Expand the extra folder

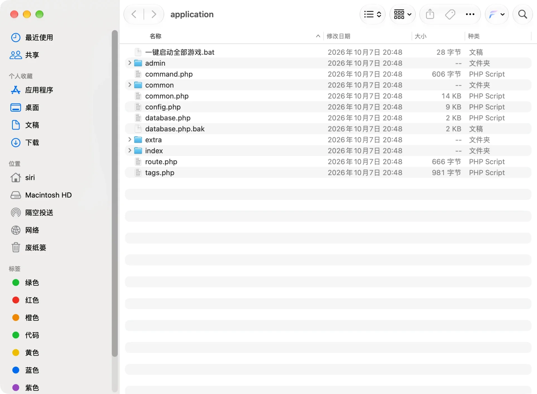[129, 140]
